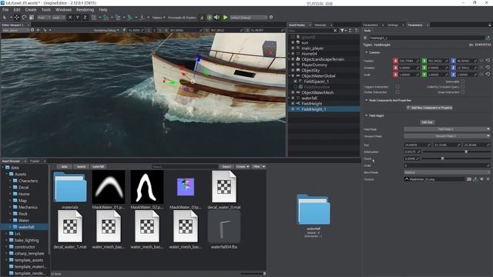Open the Create menu
Screen dimensions: 493x277
pos(31,10)
